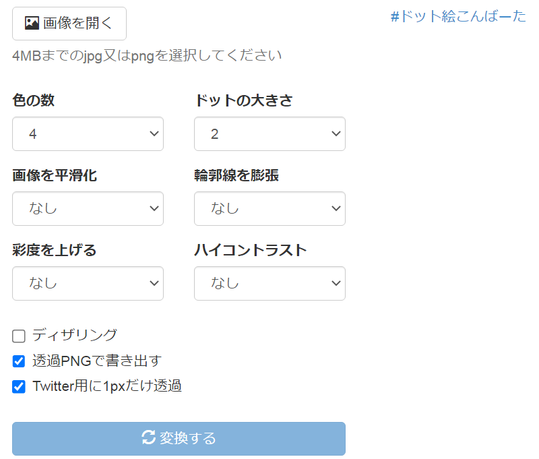Open the 彩度を上げる dropdown
Viewport: 539px width, 459px height.
tap(88, 283)
